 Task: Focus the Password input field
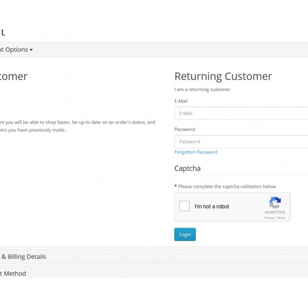[x=241, y=142]
